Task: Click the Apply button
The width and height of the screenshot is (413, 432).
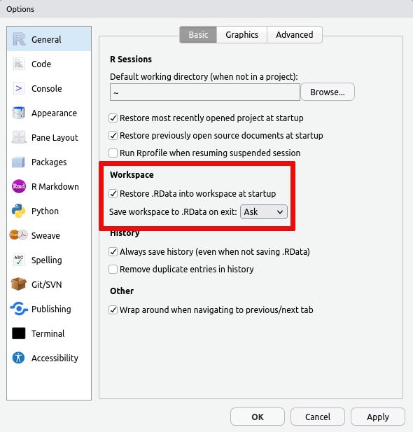Action: pos(378,417)
